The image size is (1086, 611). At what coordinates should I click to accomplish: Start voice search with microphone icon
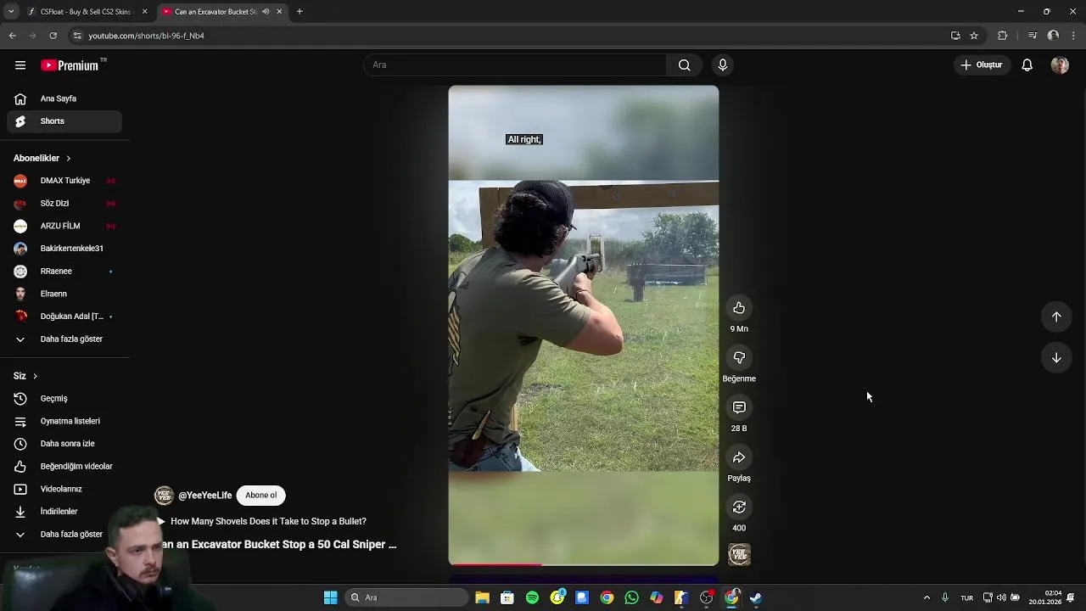723,65
